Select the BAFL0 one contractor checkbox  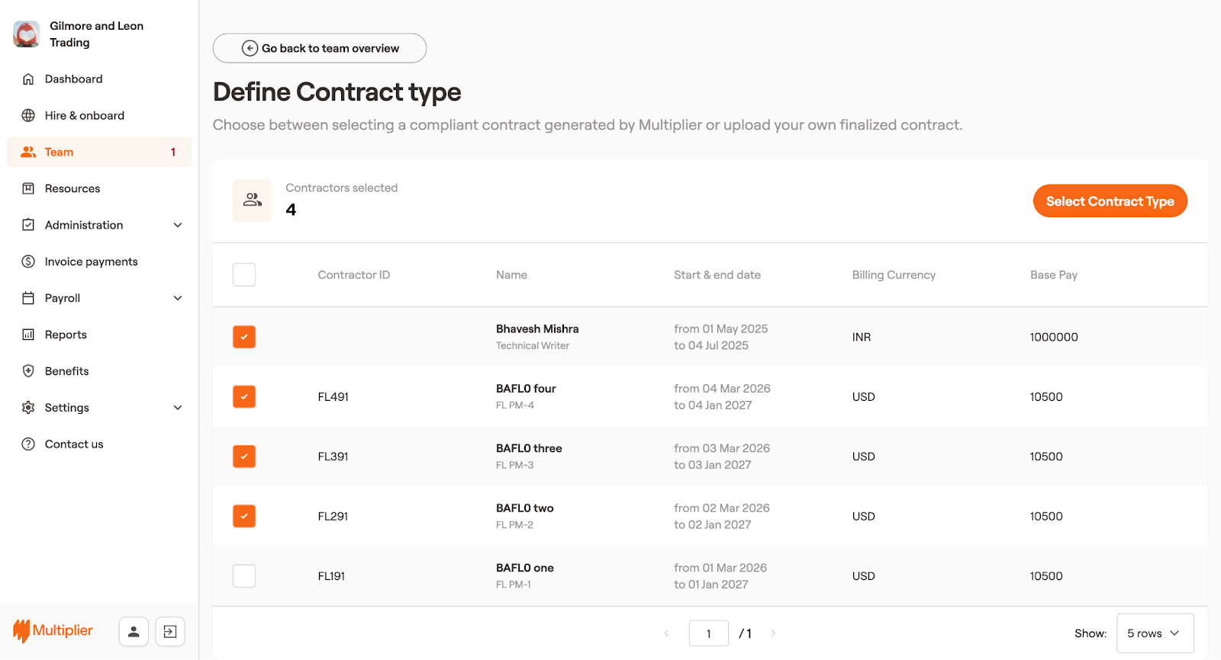(x=244, y=576)
